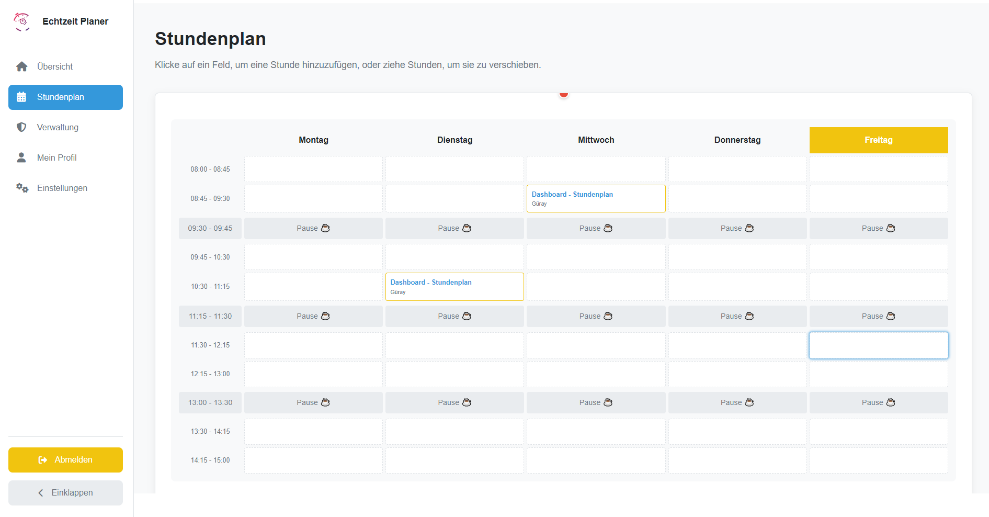
Task: Open Einstellungen from the sidebar
Action: [62, 188]
